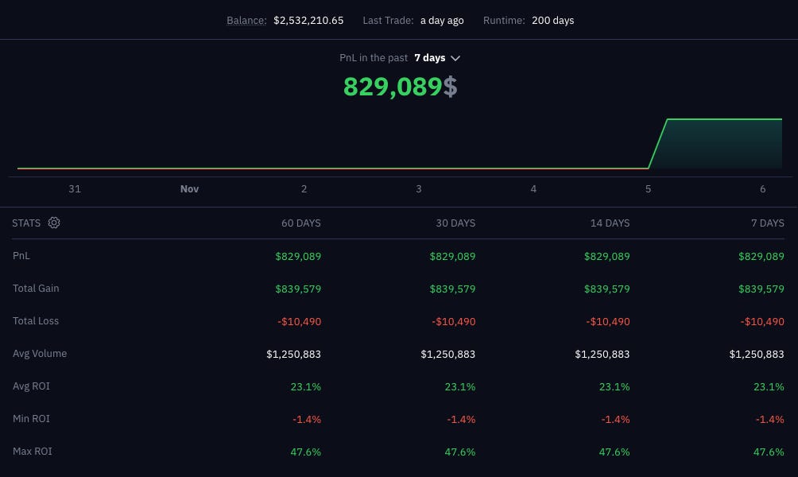This screenshot has height=477, width=798.
Task: Click the Max ROI value 47.6%
Action: (306, 452)
